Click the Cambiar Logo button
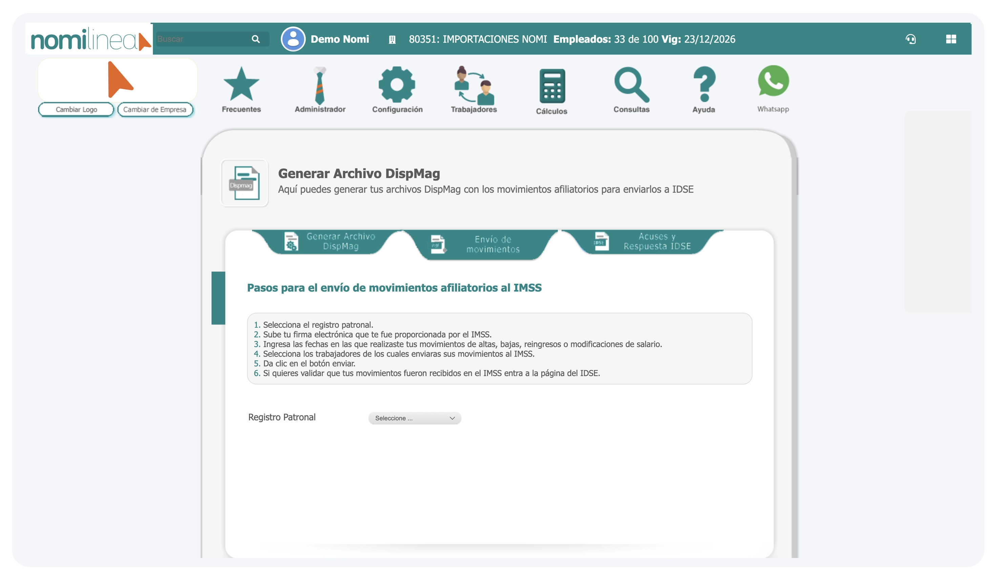This screenshot has height=580, width=997. [x=76, y=109]
